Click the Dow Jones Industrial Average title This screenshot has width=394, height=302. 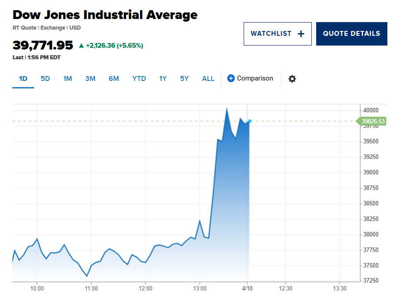105,15
